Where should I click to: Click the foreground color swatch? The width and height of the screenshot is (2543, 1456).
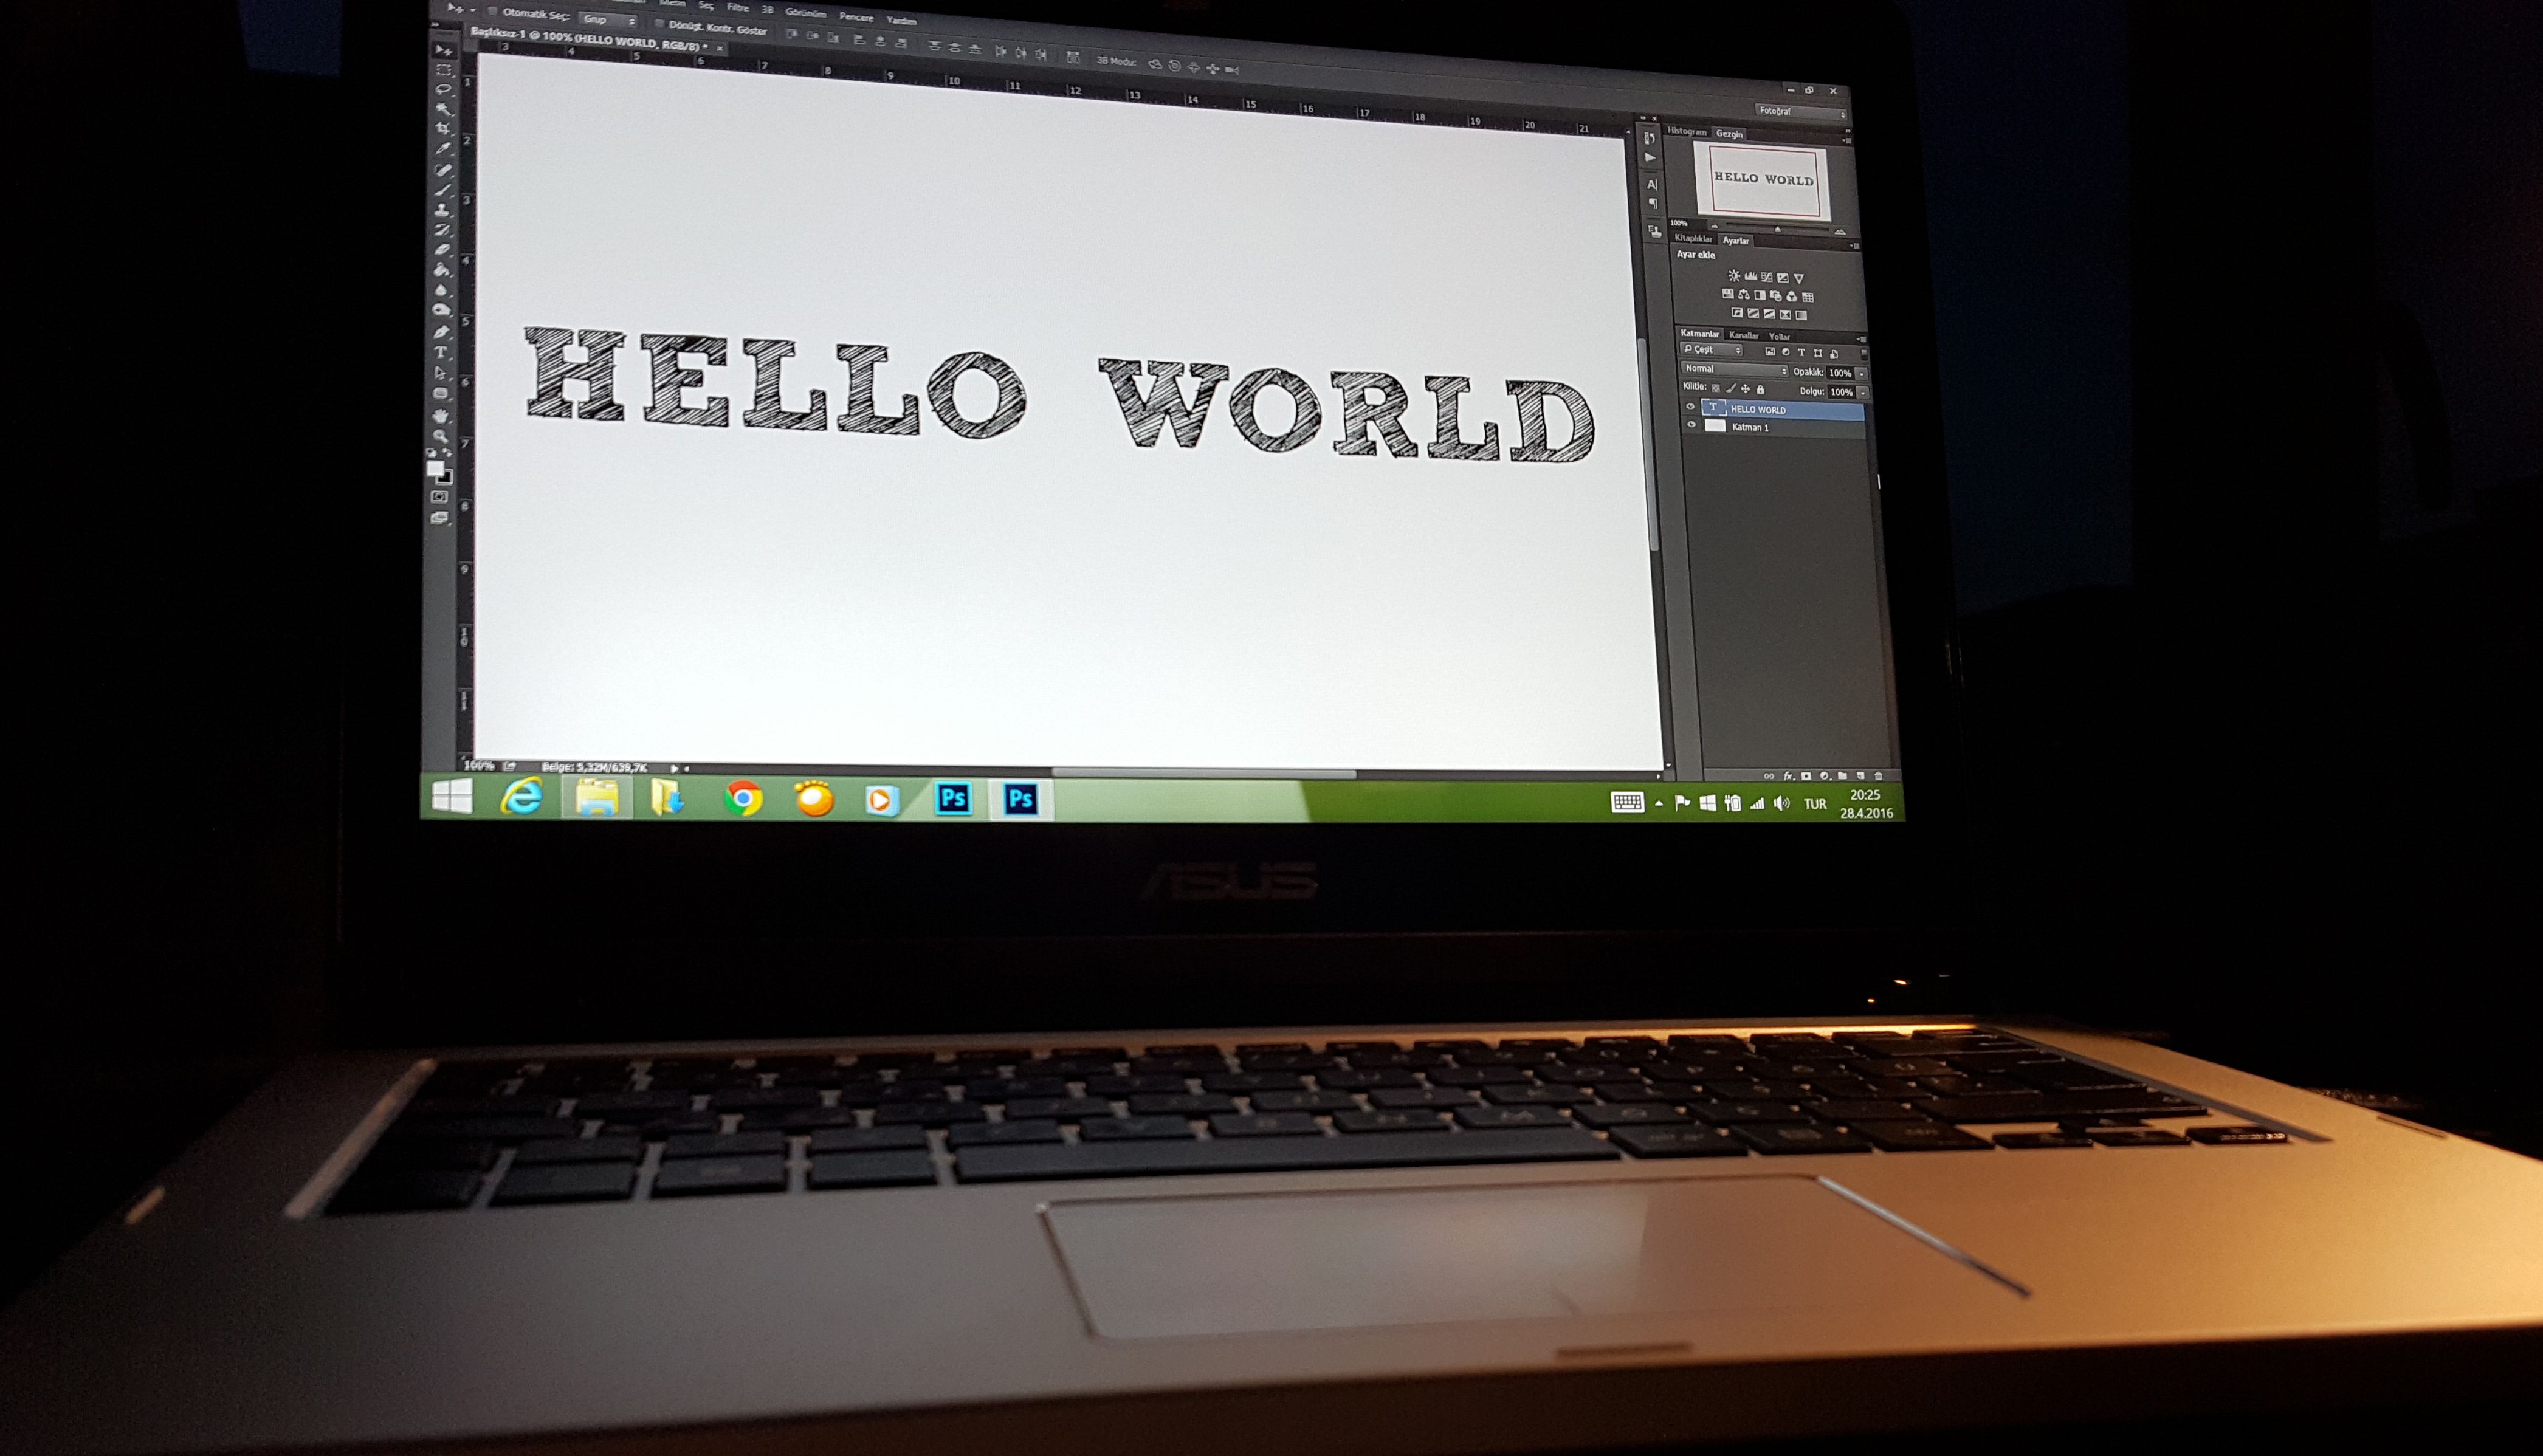point(435,469)
